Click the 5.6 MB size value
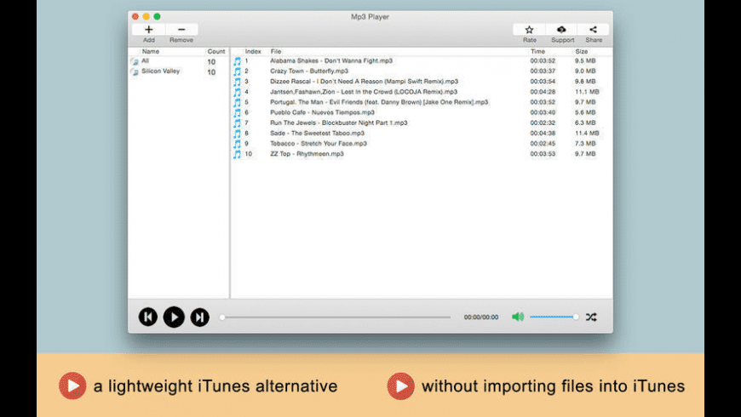This screenshot has height=417, width=741. (x=585, y=112)
